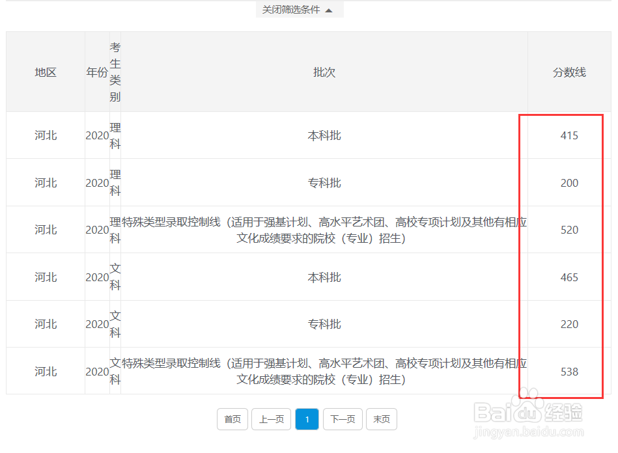Click 本科批 in the 415 row

coord(324,135)
